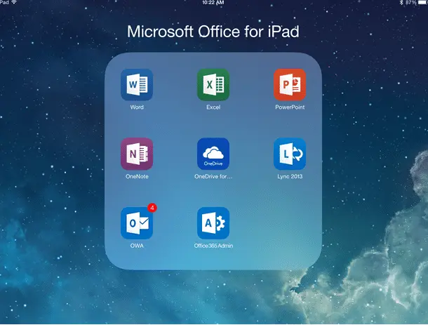The height and width of the screenshot is (325, 428).
Task: Open the PowerPoint app icon
Action: 290,85
